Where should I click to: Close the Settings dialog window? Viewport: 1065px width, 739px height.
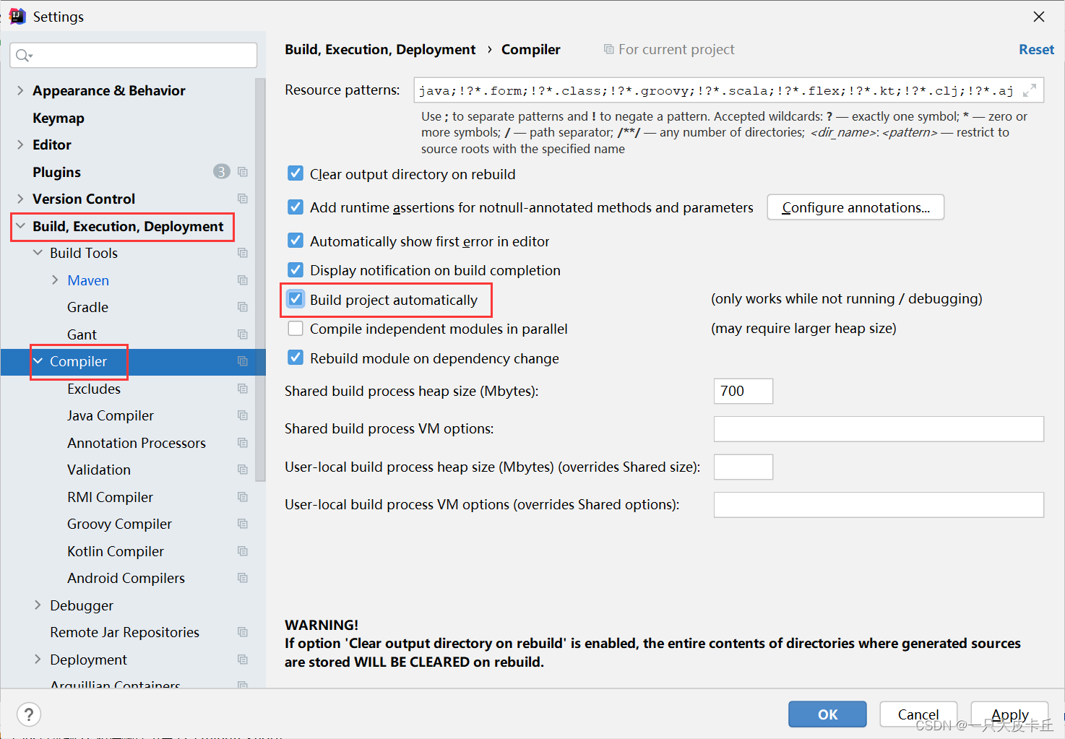pos(1039,17)
